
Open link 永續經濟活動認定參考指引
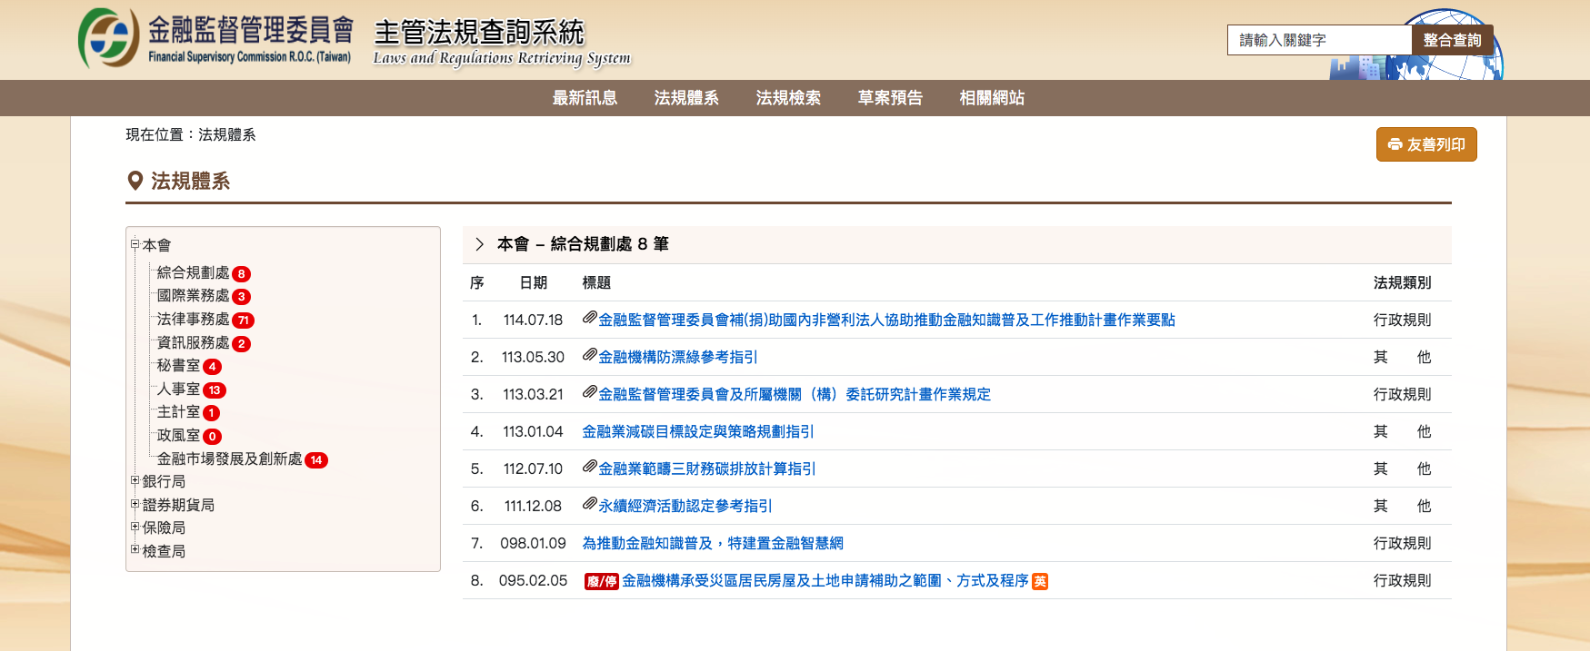click(685, 506)
